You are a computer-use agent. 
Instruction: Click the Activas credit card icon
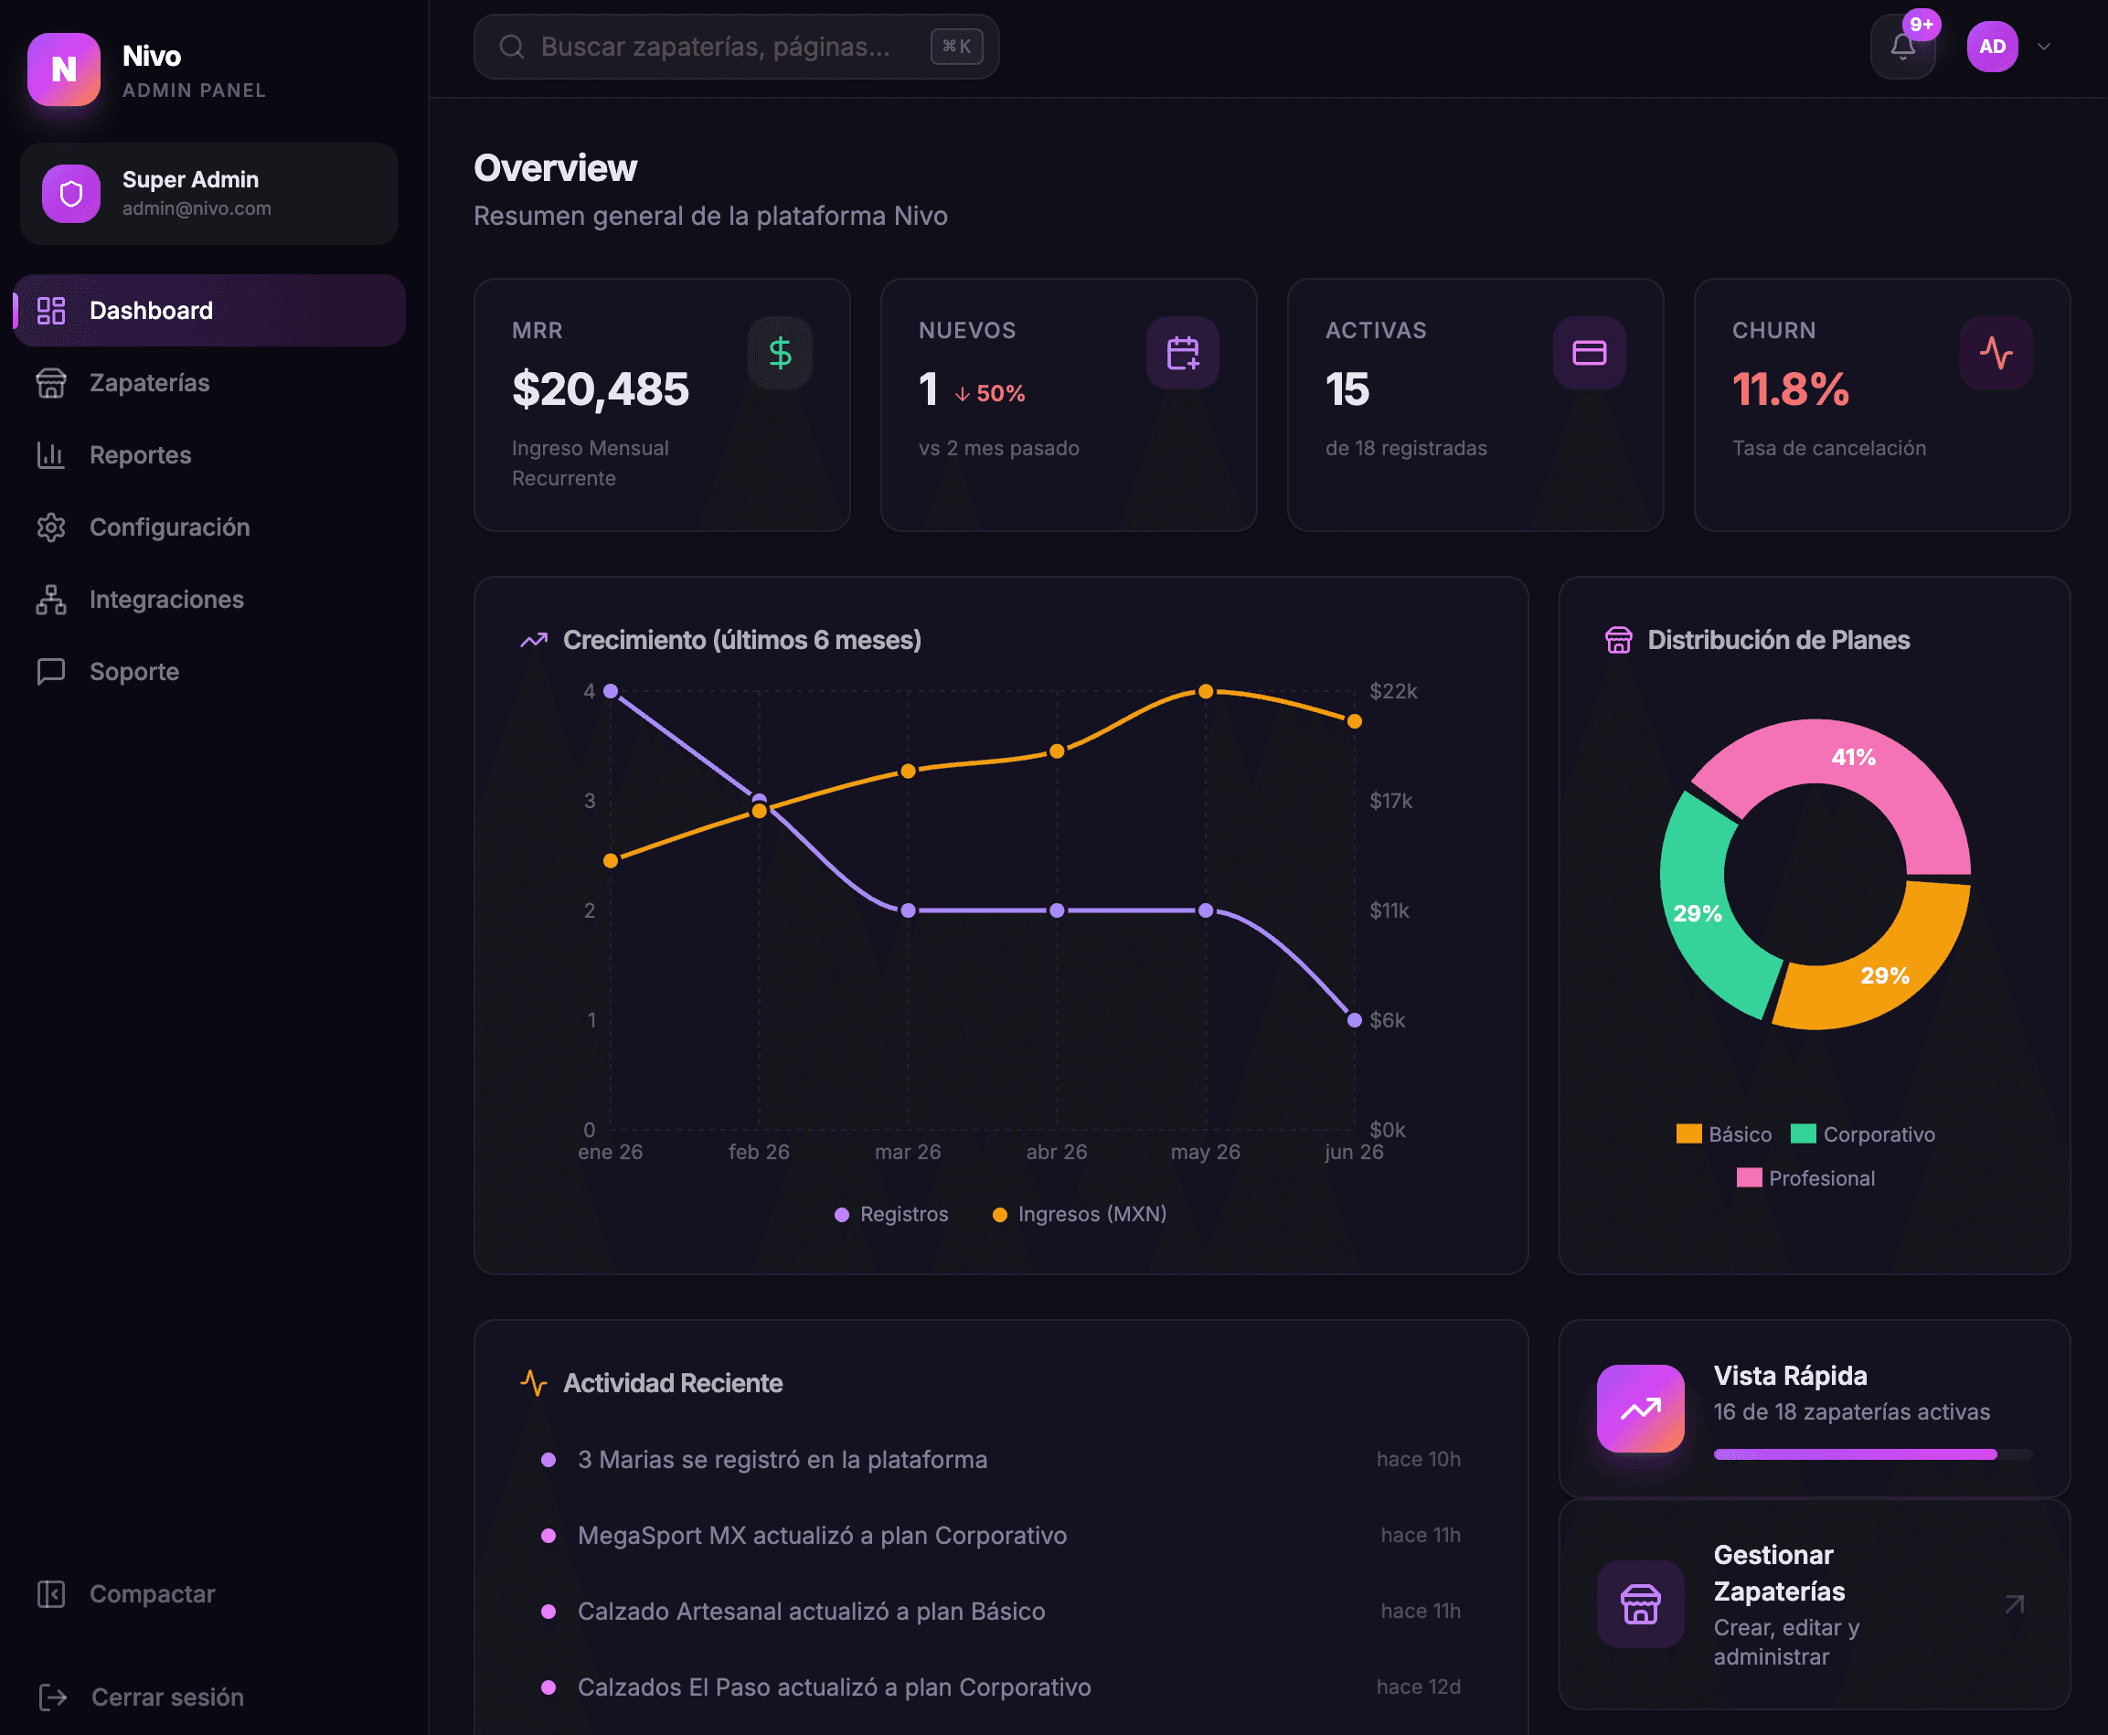click(x=1590, y=353)
